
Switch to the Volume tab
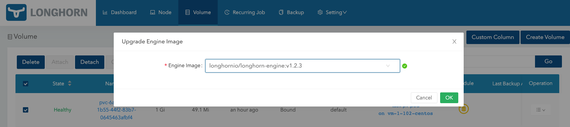point(198,12)
